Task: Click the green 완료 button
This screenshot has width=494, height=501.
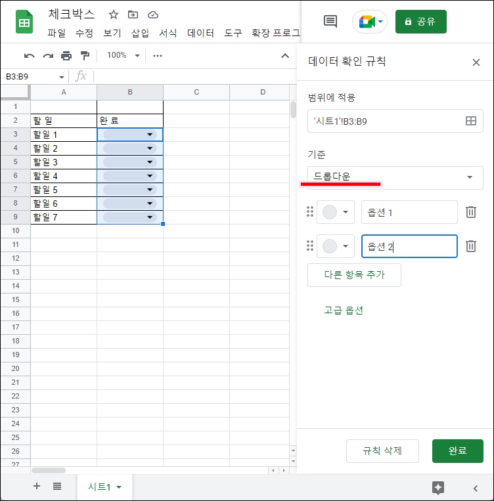Action: pyautogui.click(x=458, y=451)
